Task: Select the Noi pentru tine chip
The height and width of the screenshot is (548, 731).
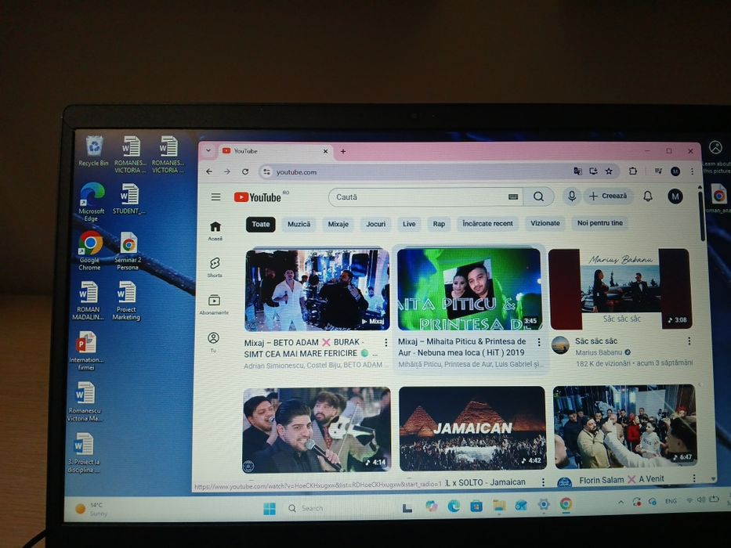Action: [600, 223]
